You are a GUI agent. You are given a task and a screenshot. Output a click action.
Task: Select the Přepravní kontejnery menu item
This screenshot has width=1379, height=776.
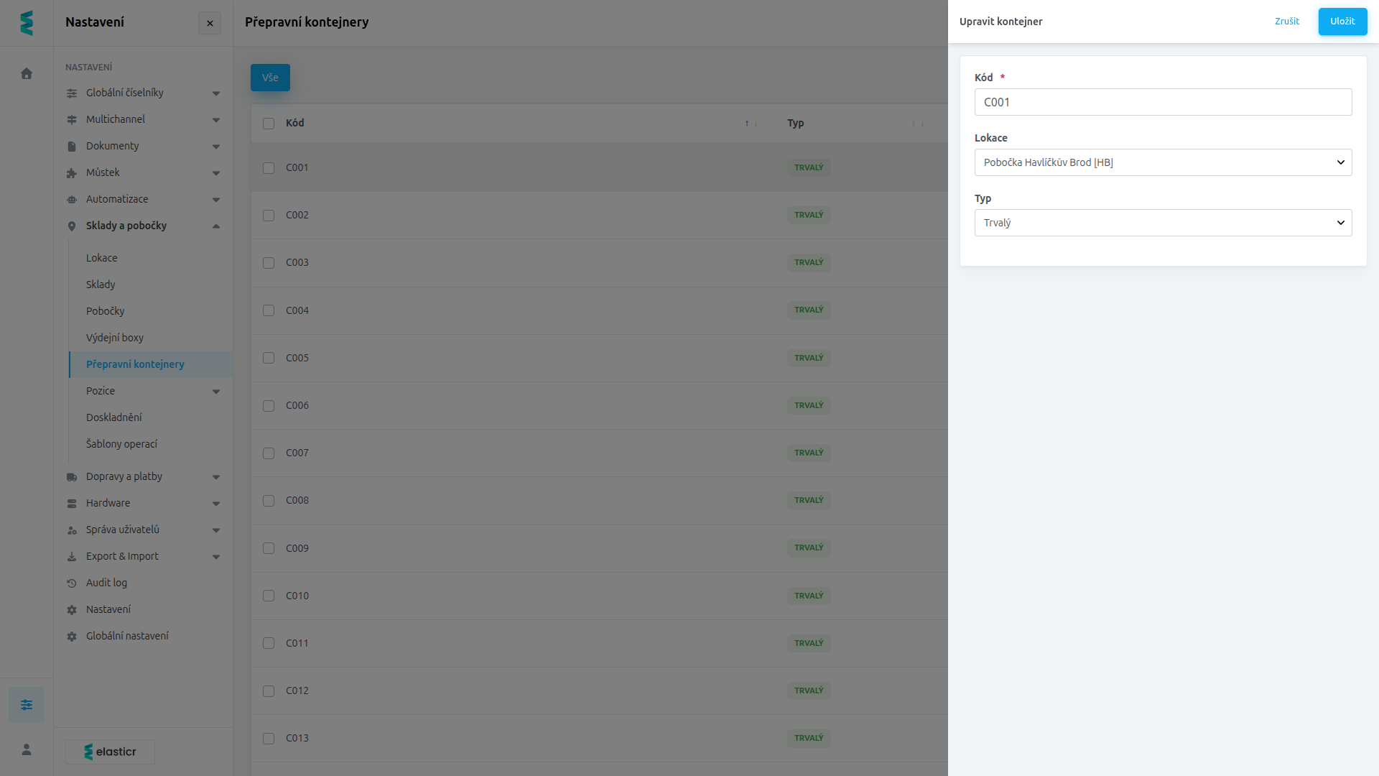[x=151, y=364]
